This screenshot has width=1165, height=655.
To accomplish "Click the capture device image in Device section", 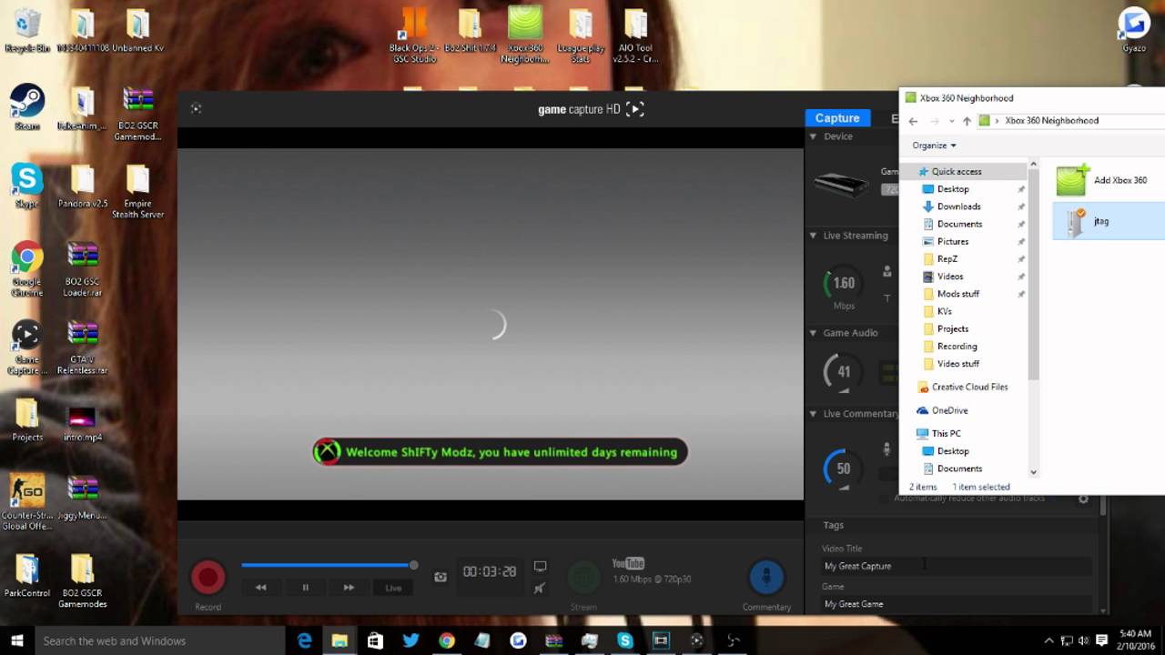I will (841, 185).
